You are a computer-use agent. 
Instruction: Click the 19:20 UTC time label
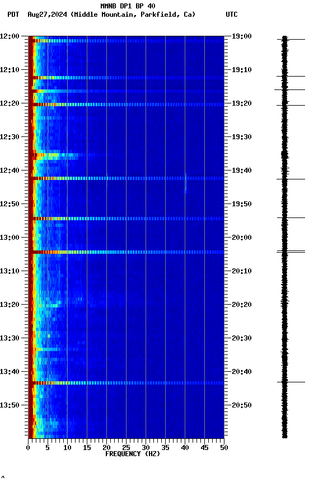[241, 103]
